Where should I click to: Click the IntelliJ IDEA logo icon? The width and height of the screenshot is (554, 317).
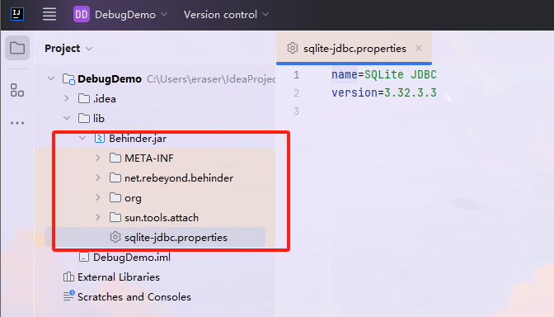click(17, 14)
